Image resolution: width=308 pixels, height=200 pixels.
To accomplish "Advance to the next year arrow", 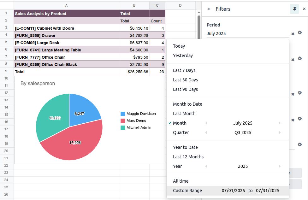I will (280, 166).
